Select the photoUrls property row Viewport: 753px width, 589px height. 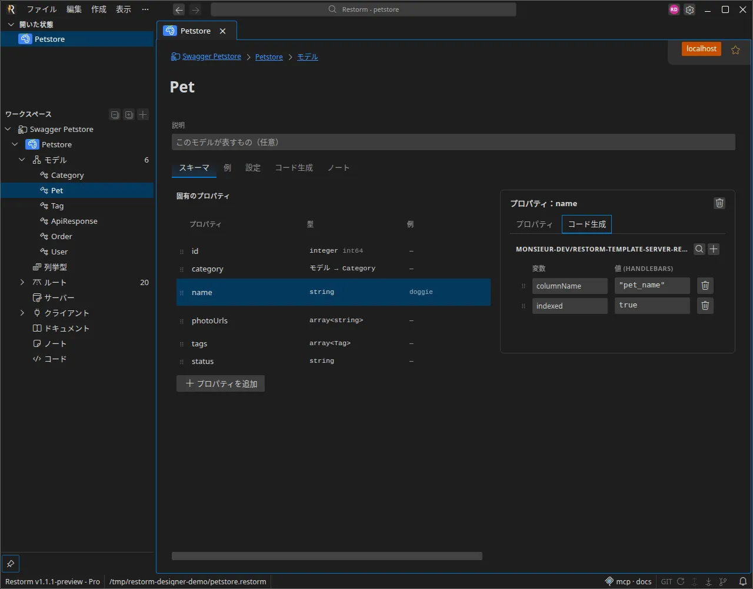pyautogui.click(x=334, y=321)
